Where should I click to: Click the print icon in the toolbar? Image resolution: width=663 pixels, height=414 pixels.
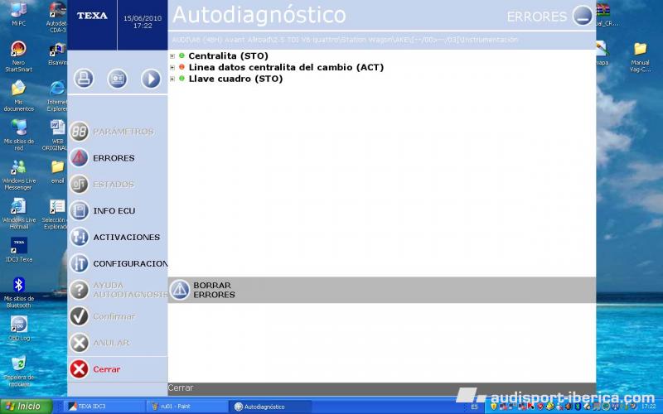(x=84, y=79)
